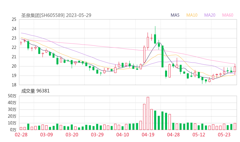240x142 pixels.
Task: Click the 03-29 date axis label
Action: tap(97, 135)
